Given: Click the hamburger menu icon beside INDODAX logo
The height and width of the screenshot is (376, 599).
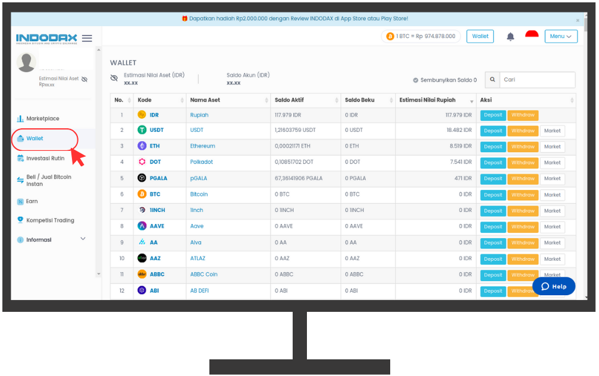Looking at the screenshot, I should (x=87, y=38).
